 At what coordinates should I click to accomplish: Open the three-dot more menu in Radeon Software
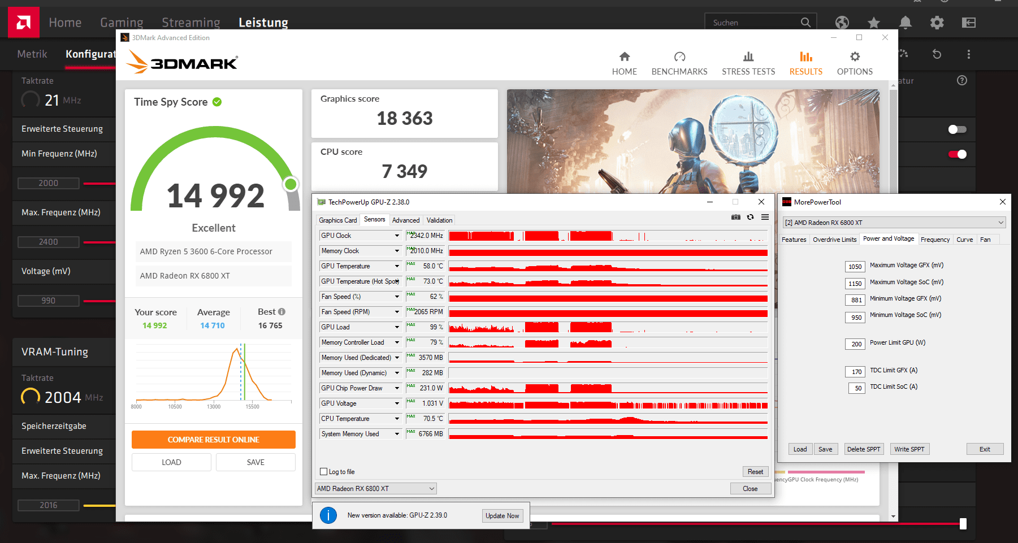(969, 54)
